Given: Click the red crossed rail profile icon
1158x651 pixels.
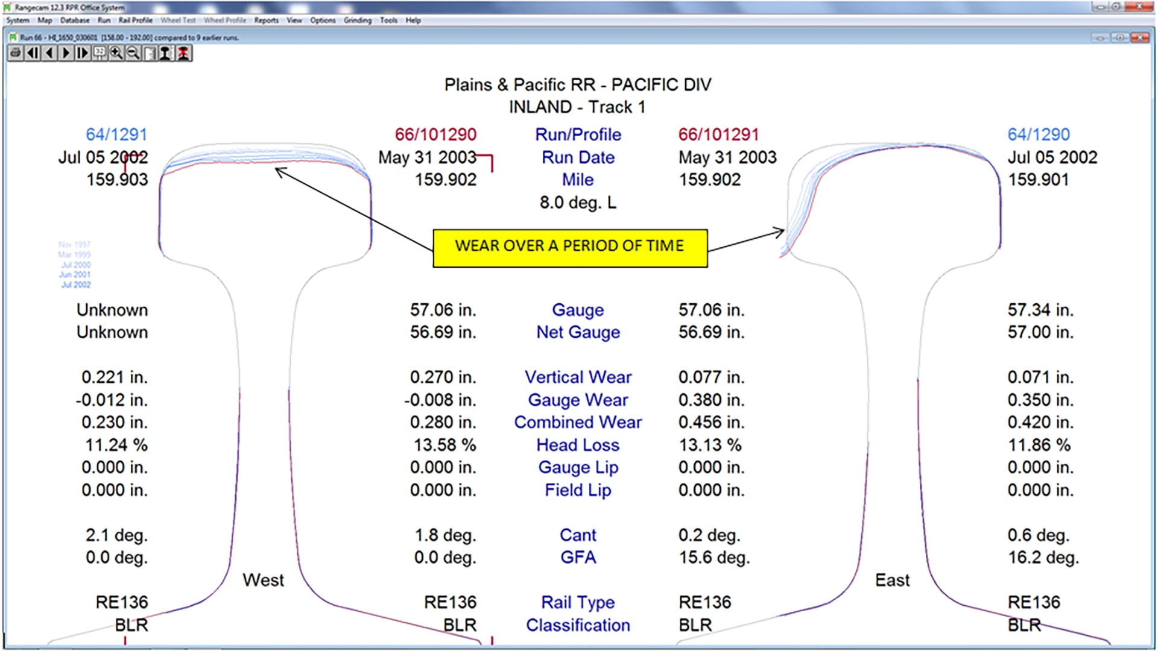Looking at the screenshot, I should point(183,54).
